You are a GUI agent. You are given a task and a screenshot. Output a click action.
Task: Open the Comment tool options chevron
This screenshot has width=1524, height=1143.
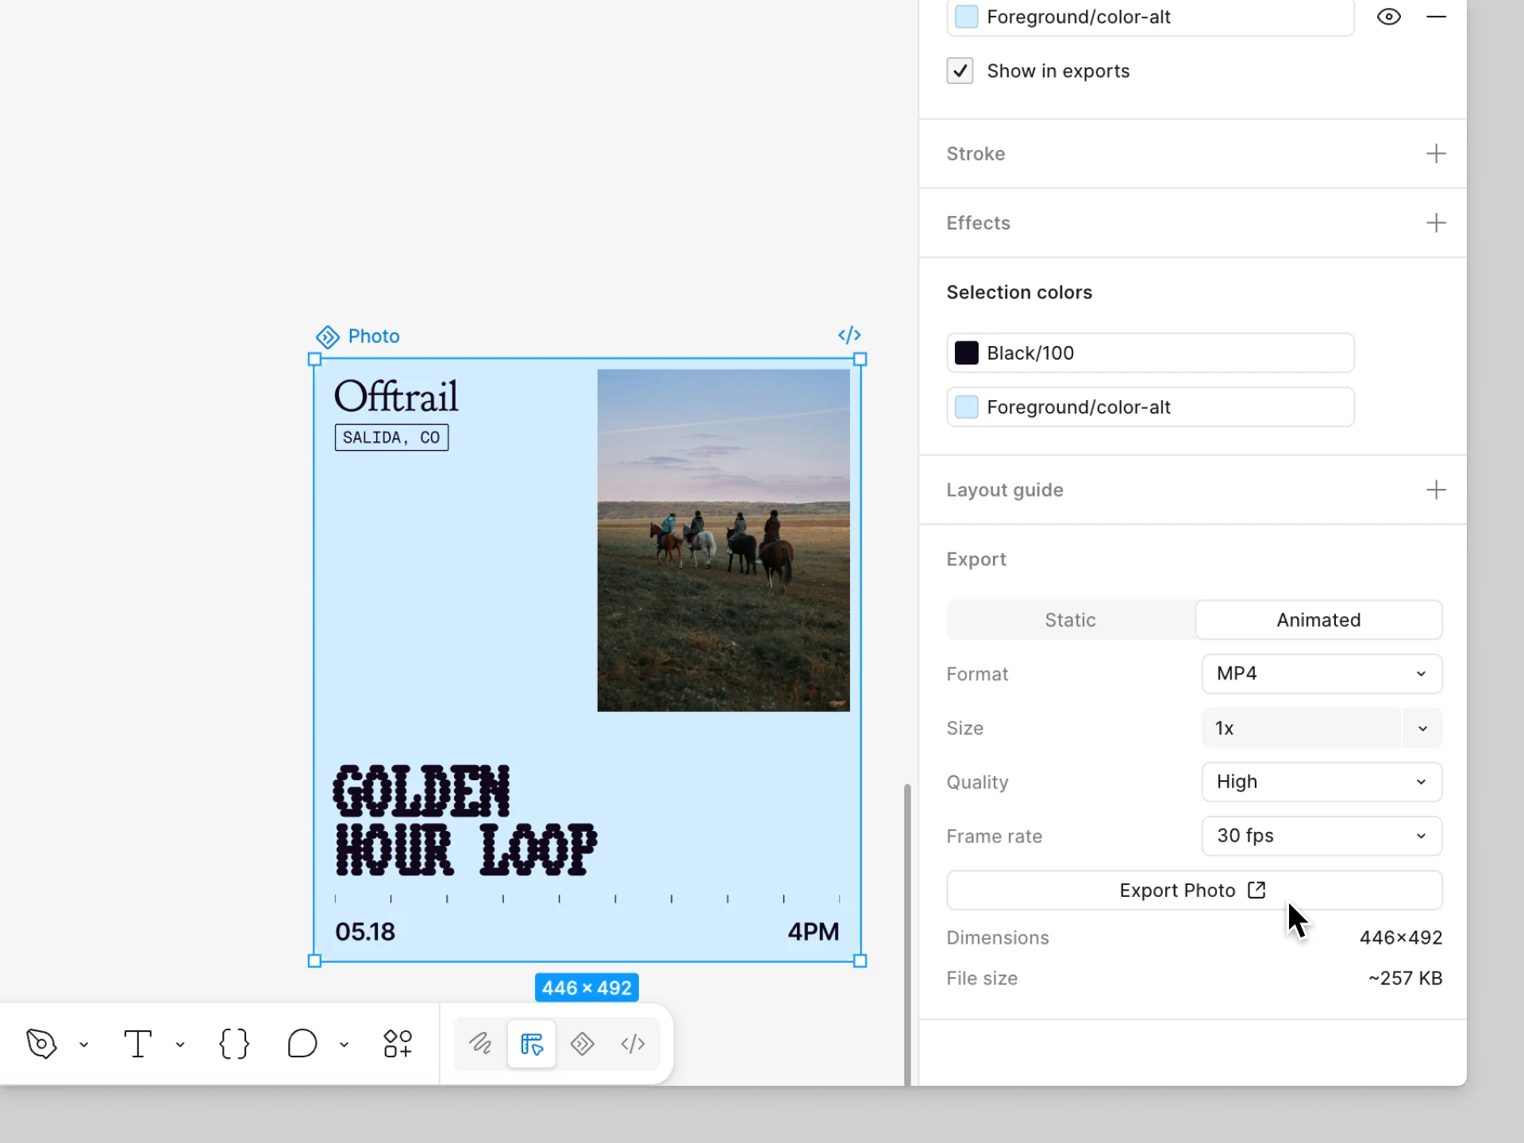pos(344,1045)
